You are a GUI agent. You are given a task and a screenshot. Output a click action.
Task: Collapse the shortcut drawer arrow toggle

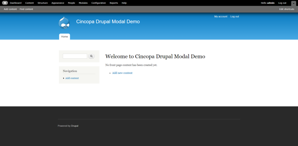293,3
